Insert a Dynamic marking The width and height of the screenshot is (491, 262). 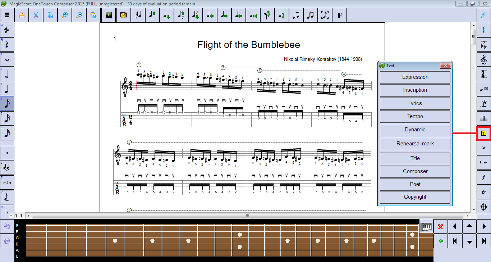tap(415, 130)
